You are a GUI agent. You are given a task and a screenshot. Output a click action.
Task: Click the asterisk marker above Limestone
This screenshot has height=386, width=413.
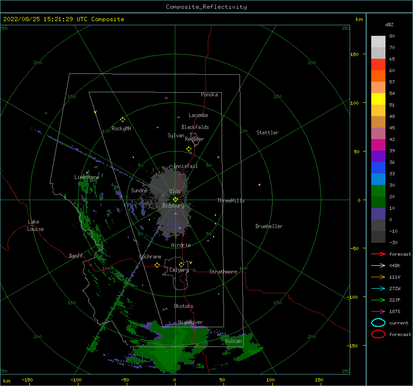coord(87,173)
